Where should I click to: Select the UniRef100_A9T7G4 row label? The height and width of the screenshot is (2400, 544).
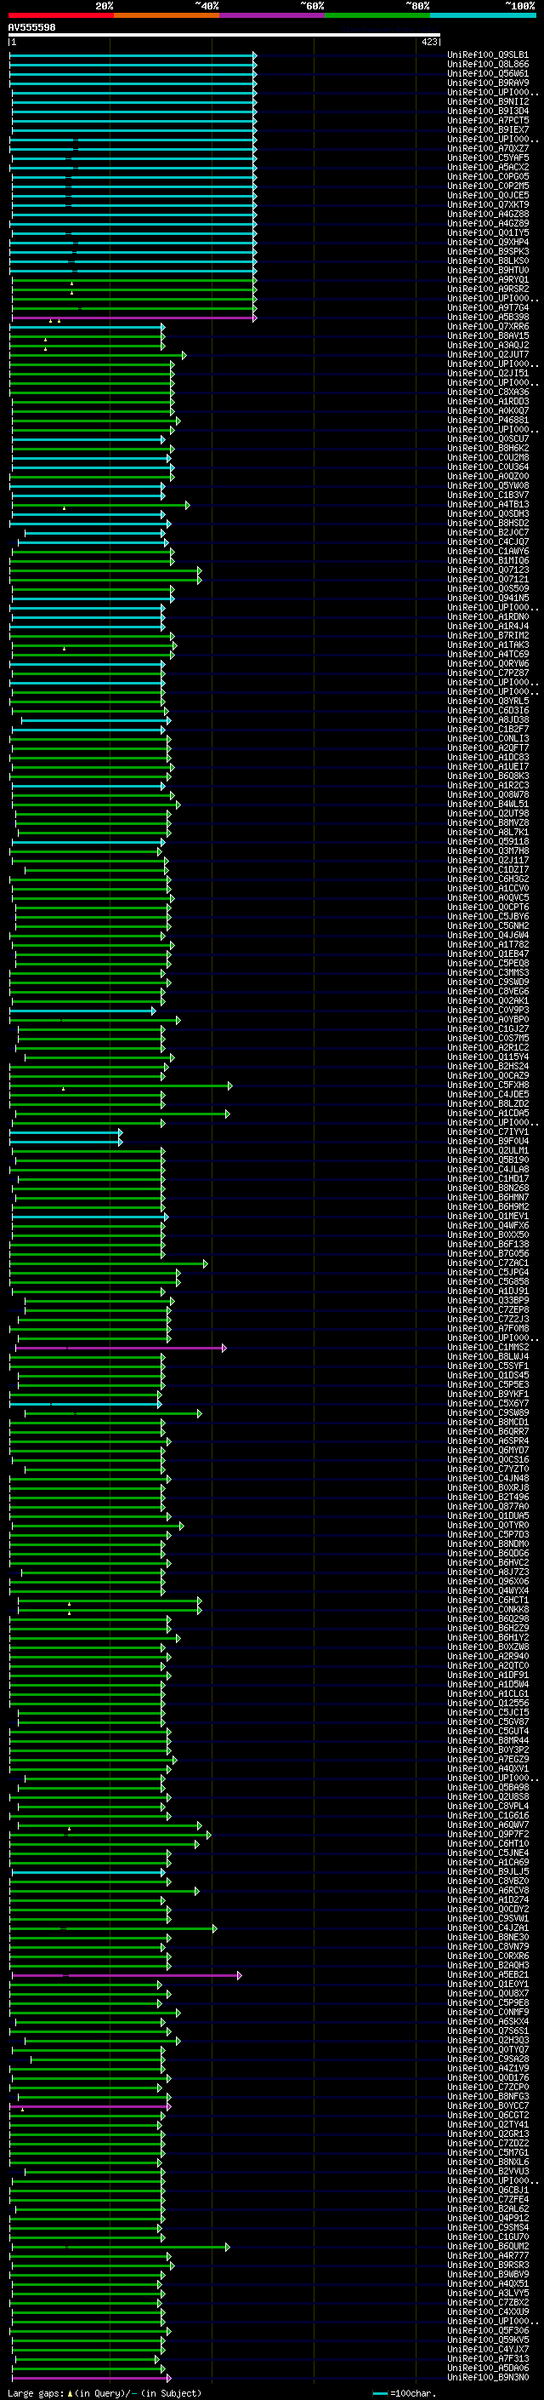pos(488,307)
